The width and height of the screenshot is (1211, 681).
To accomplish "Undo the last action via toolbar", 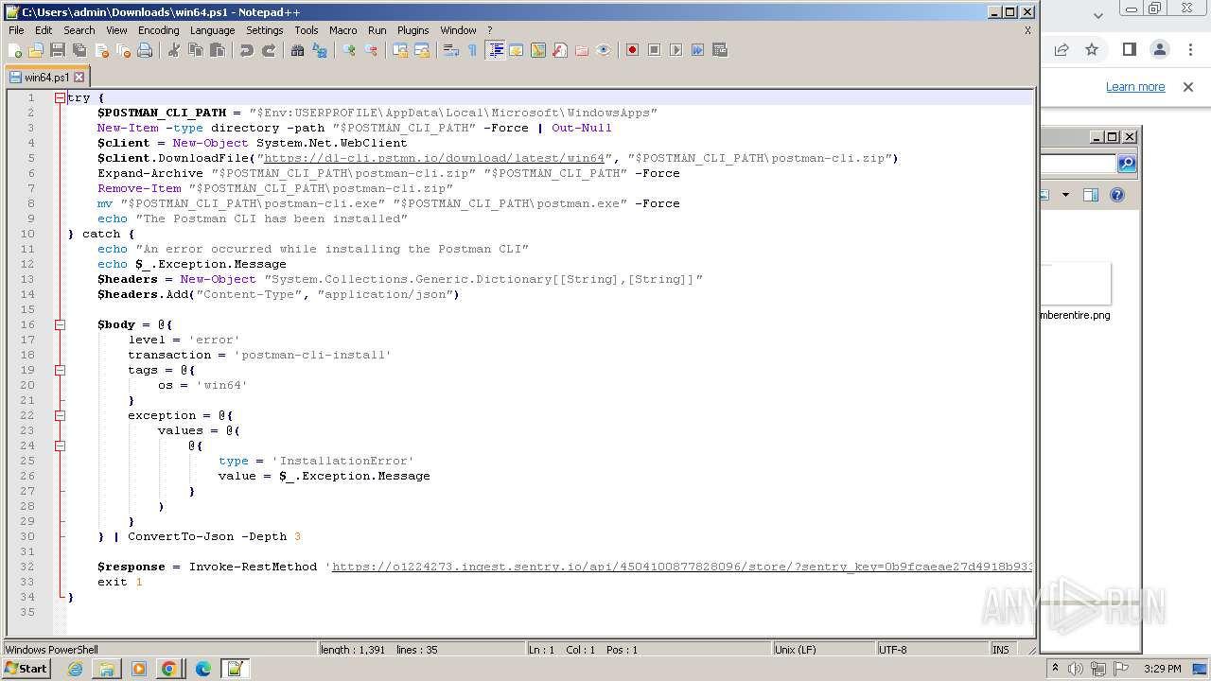I will point(247,50).
